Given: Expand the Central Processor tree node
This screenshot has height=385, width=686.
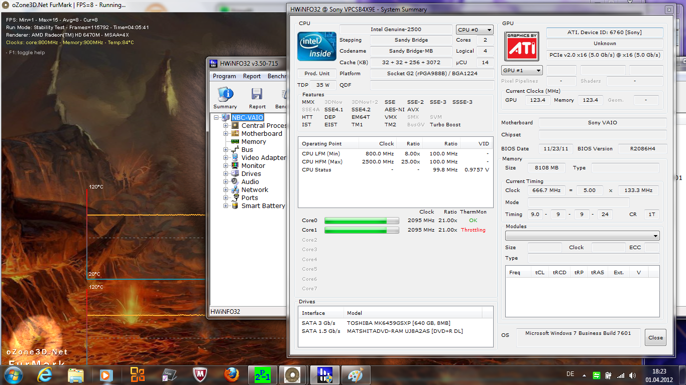Looking at the screenshot, I should coord(226,125).
